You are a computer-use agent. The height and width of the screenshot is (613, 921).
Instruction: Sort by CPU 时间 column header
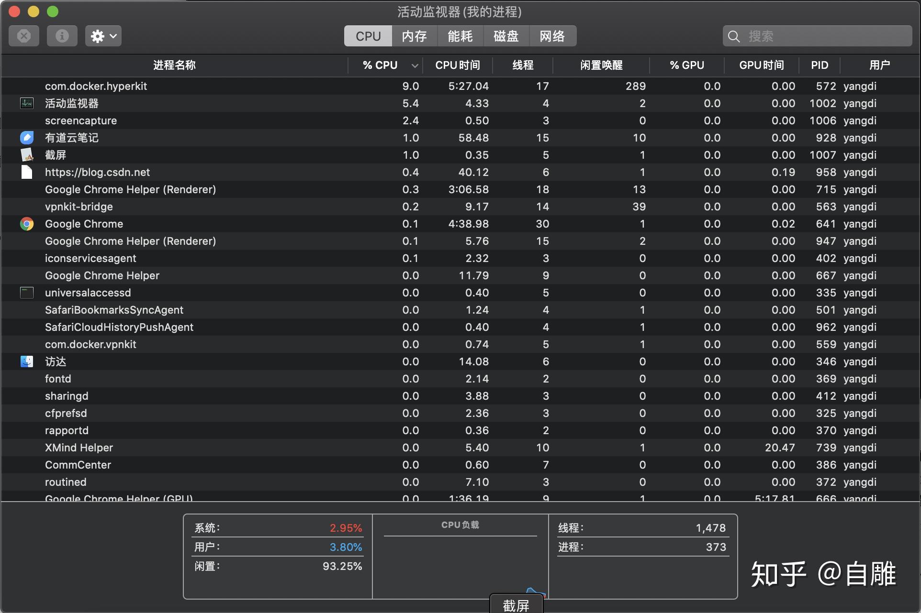[457, 65]
